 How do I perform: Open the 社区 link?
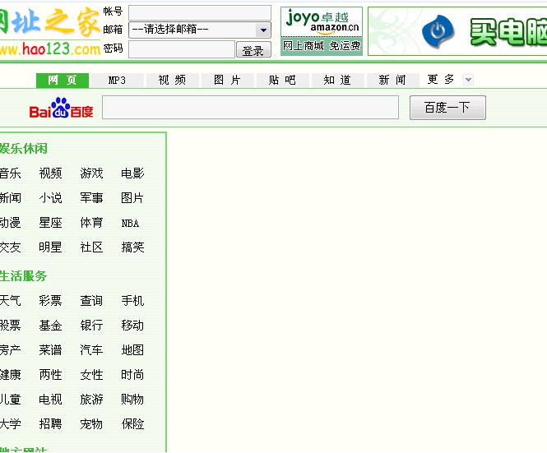tap(91, 247)
